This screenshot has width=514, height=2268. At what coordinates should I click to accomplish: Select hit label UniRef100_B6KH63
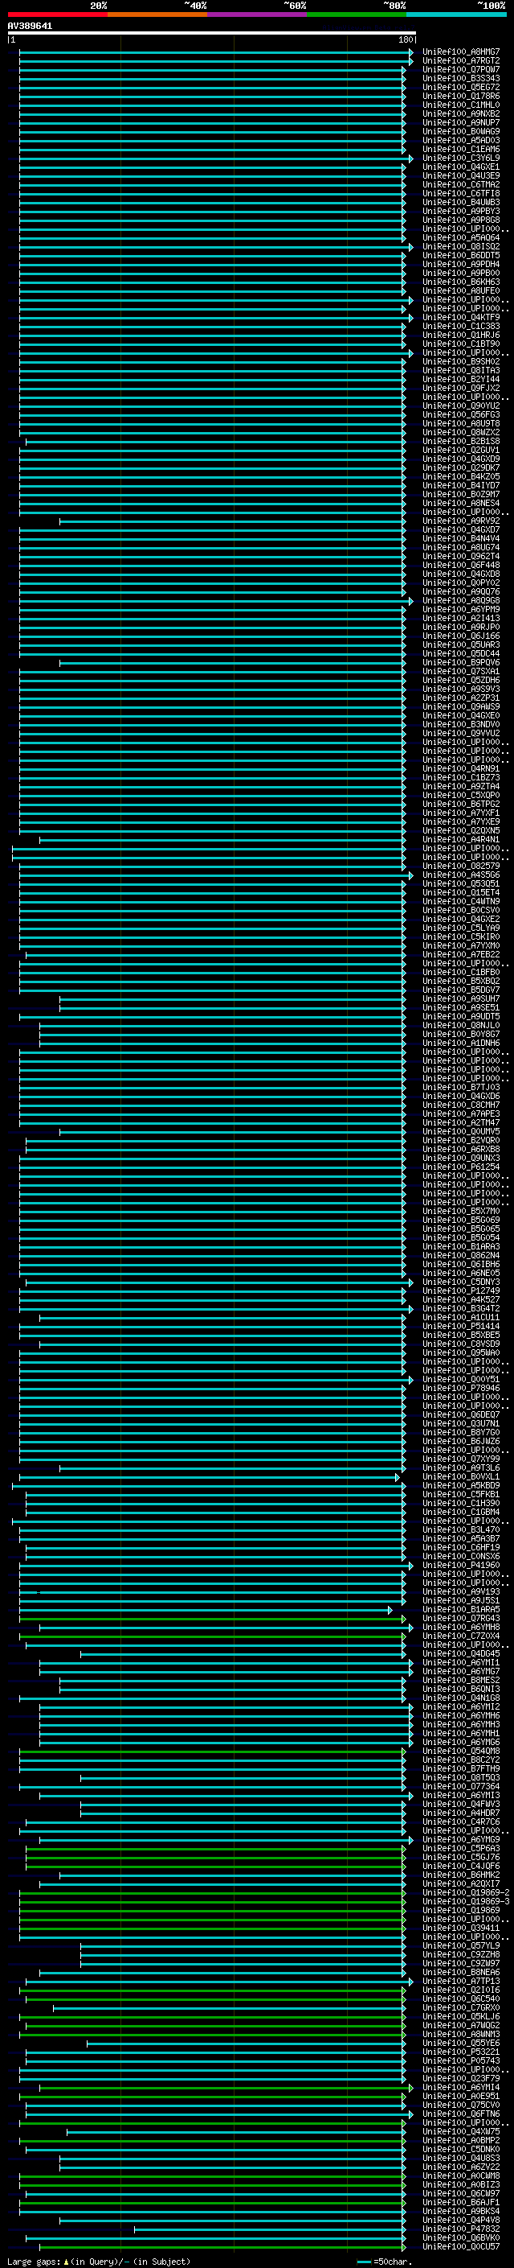(461, 282)
